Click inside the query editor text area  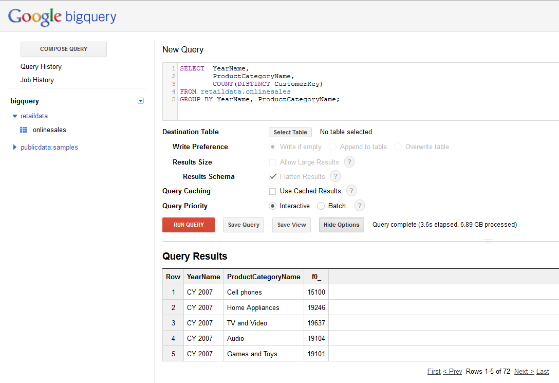pyautogui.click(x=367, y=92)
